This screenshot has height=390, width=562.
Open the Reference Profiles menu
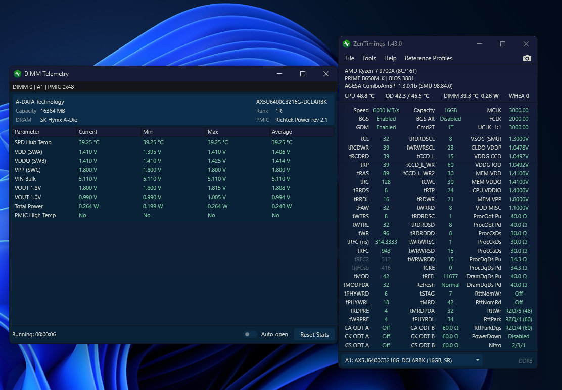428,58
